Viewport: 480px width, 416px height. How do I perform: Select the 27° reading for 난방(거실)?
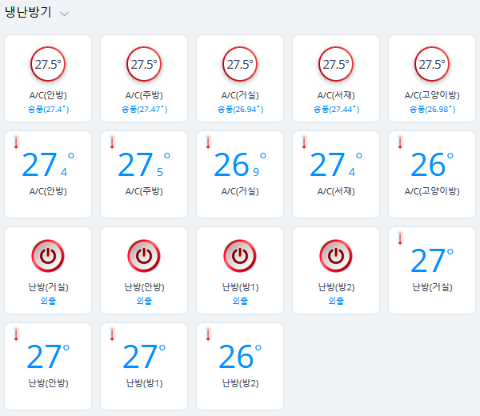(x=432, y=260)
